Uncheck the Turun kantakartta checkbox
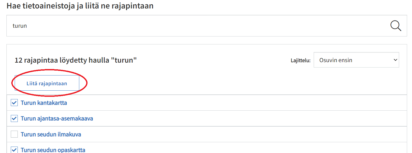Viewport: 412px width, 153px height. coord(14,103)
